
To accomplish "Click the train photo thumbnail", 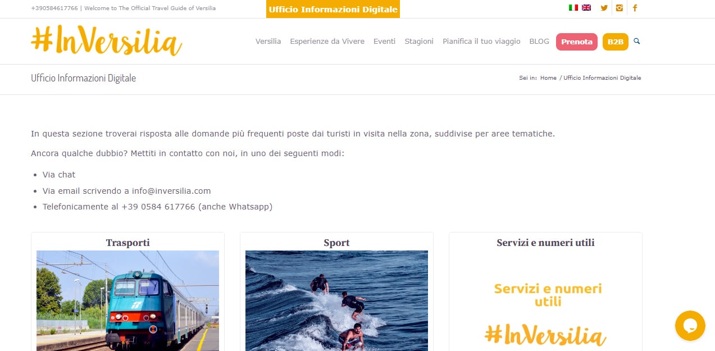I will coord(127,300).
